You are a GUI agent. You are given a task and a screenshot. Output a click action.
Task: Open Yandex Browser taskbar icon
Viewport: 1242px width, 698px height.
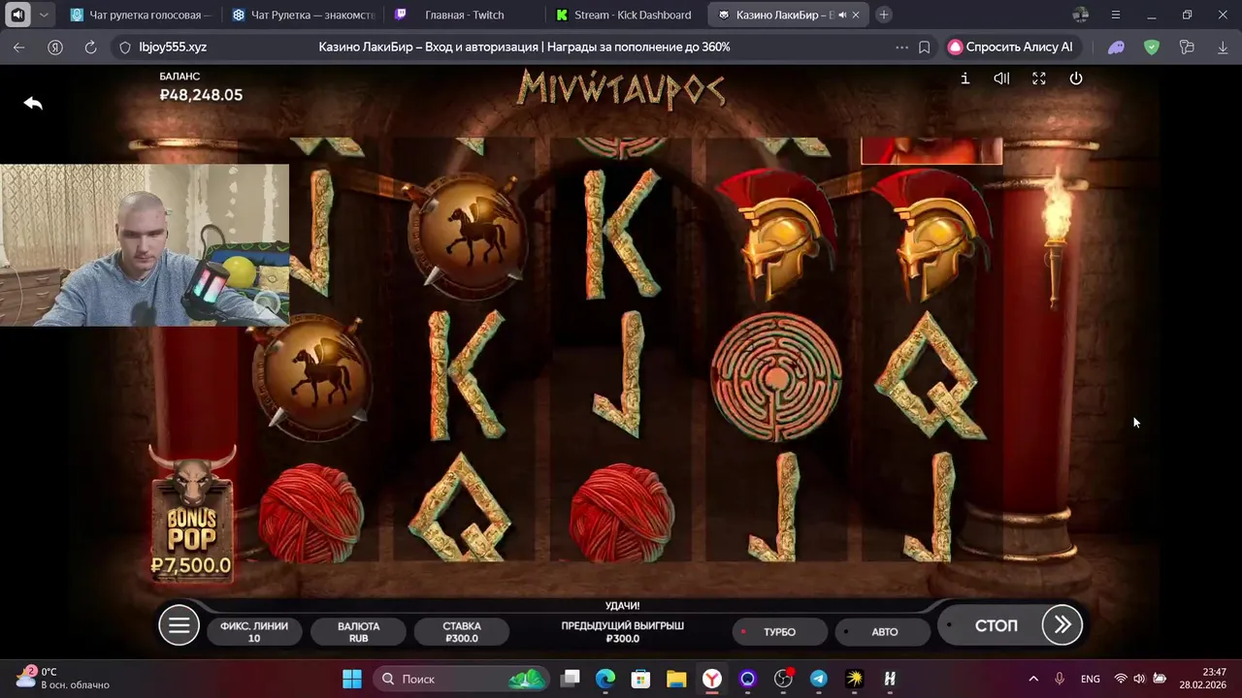(712, 679)
